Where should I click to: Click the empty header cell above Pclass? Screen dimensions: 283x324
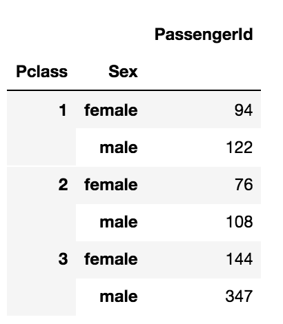pos(41,34)
